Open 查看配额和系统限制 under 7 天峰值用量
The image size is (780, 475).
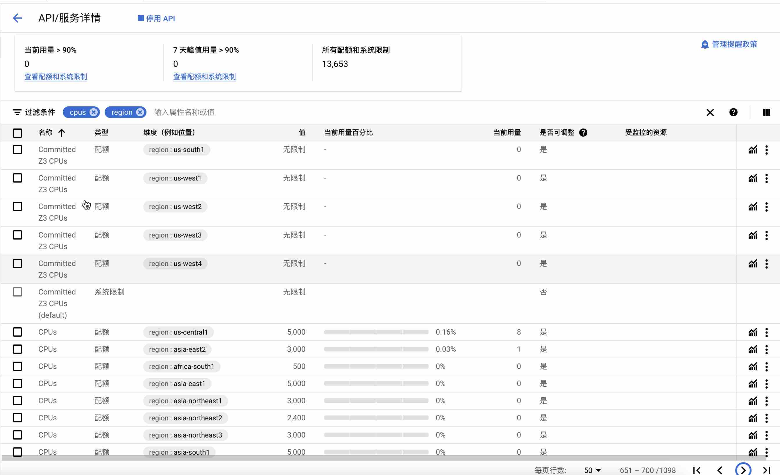coord(205,77)
